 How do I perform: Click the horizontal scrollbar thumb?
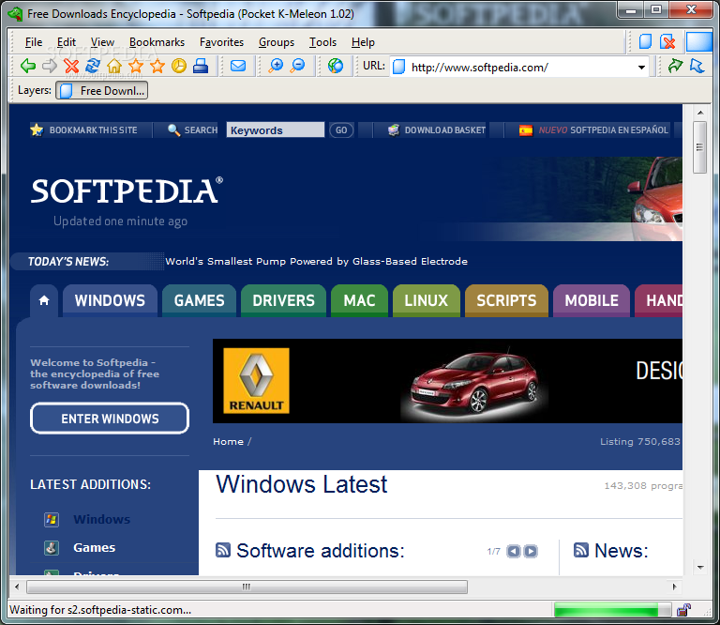pyautogui.click(x=247, y=587)
